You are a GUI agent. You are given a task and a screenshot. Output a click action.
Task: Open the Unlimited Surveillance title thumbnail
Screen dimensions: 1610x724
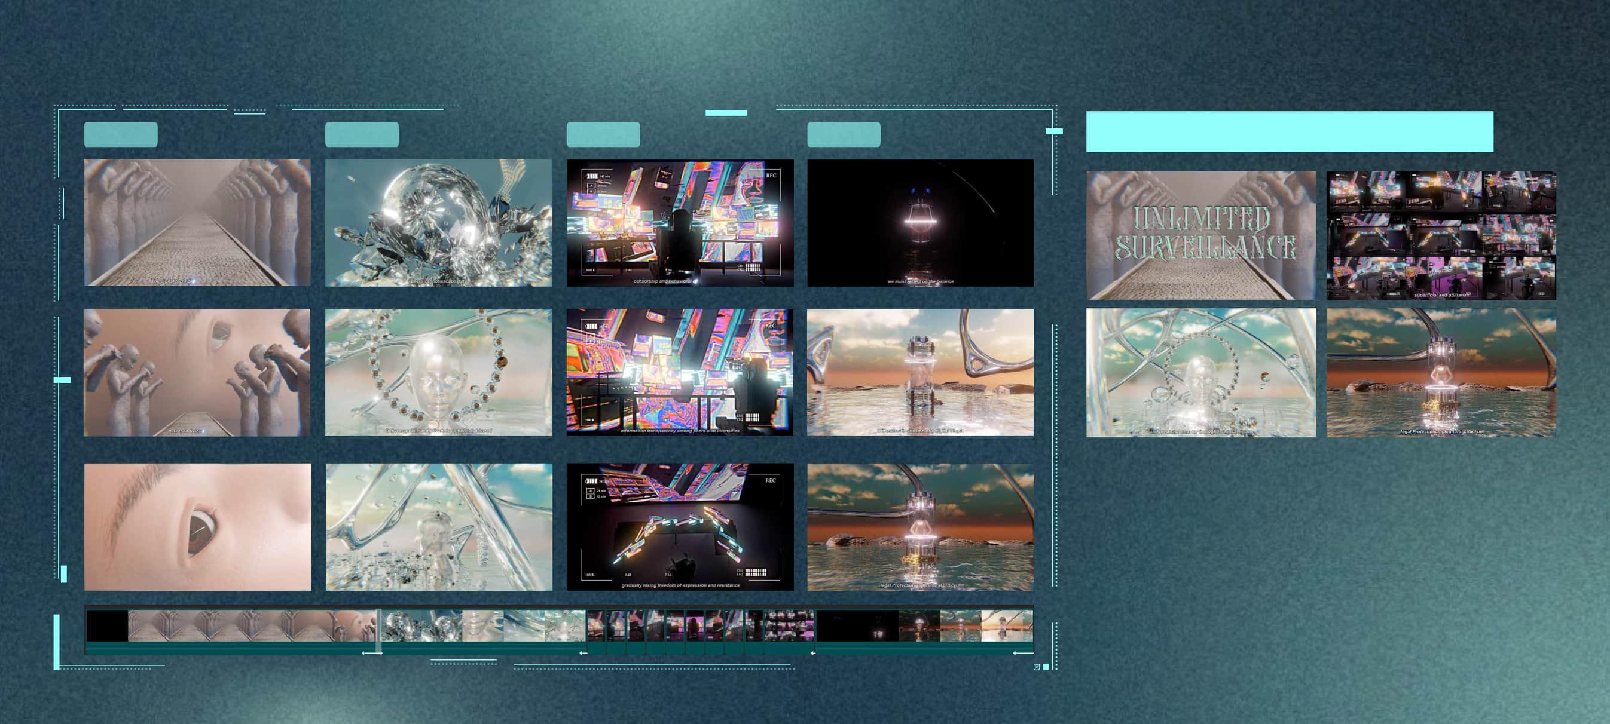click(1200, 235)
